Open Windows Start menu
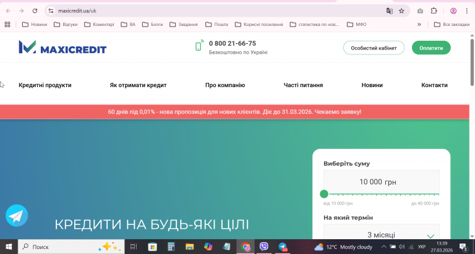 pos(9,247)
